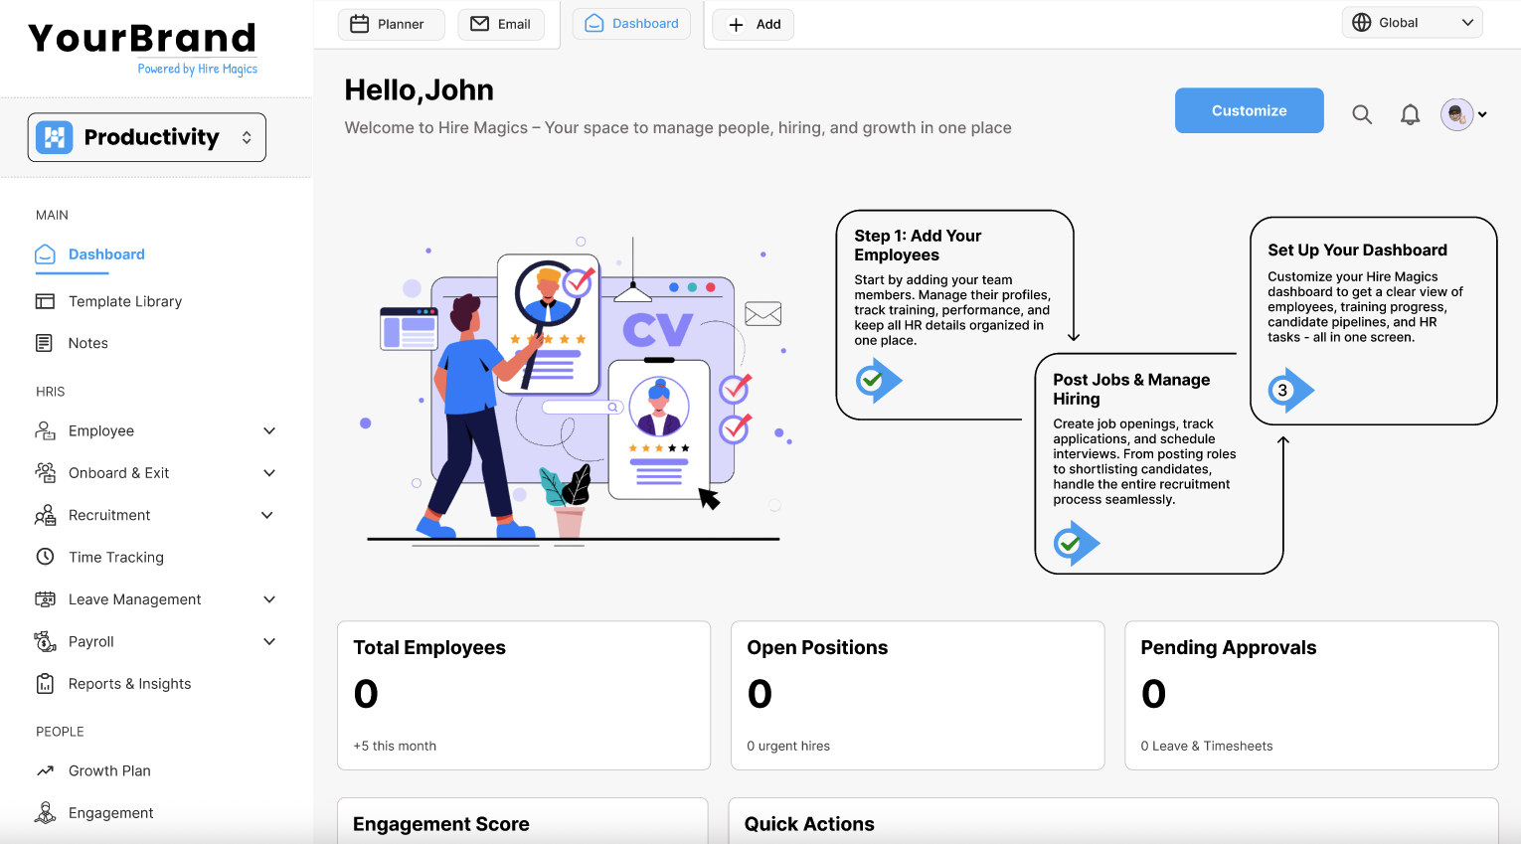Click Powered by Hire Magics link
This screenshot has width=1521, height=844.
pyautogui.click(x=197, y=69)
